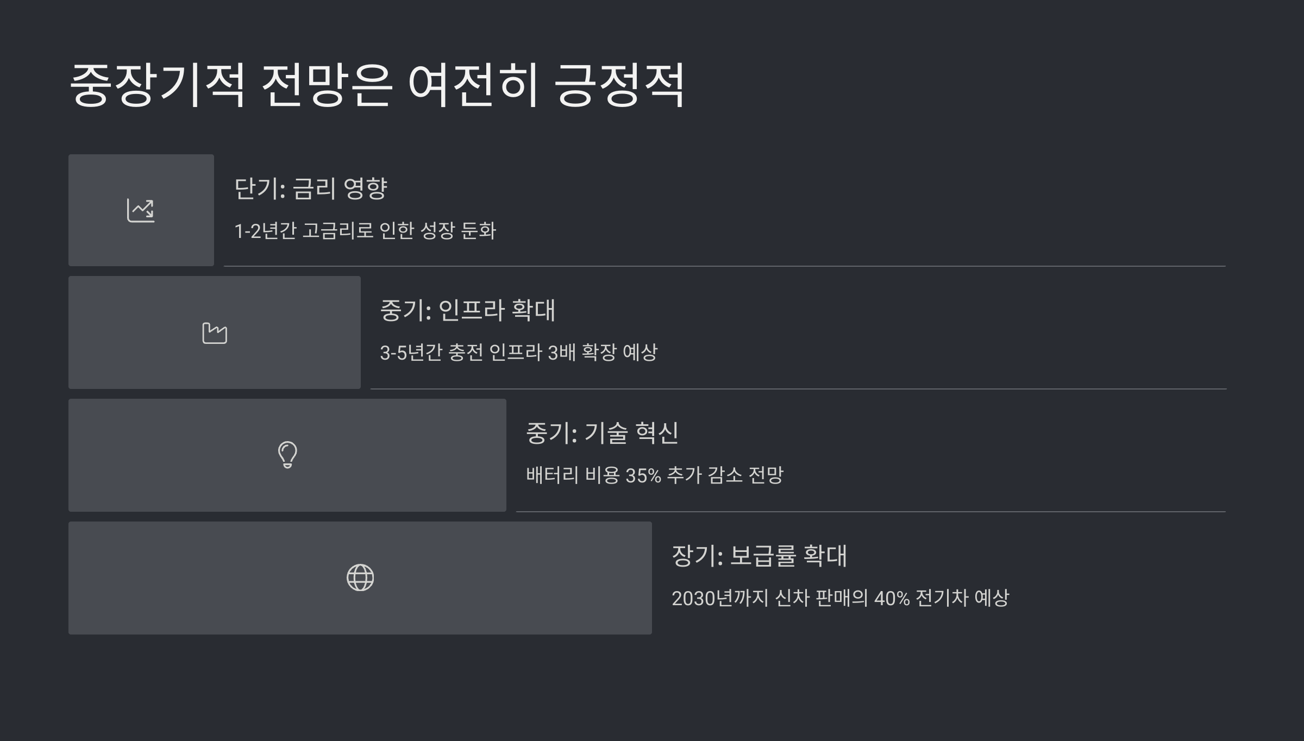Screen dimensions: 1304x741
Task: Click the trending chart icon
Action: (141, 210)
